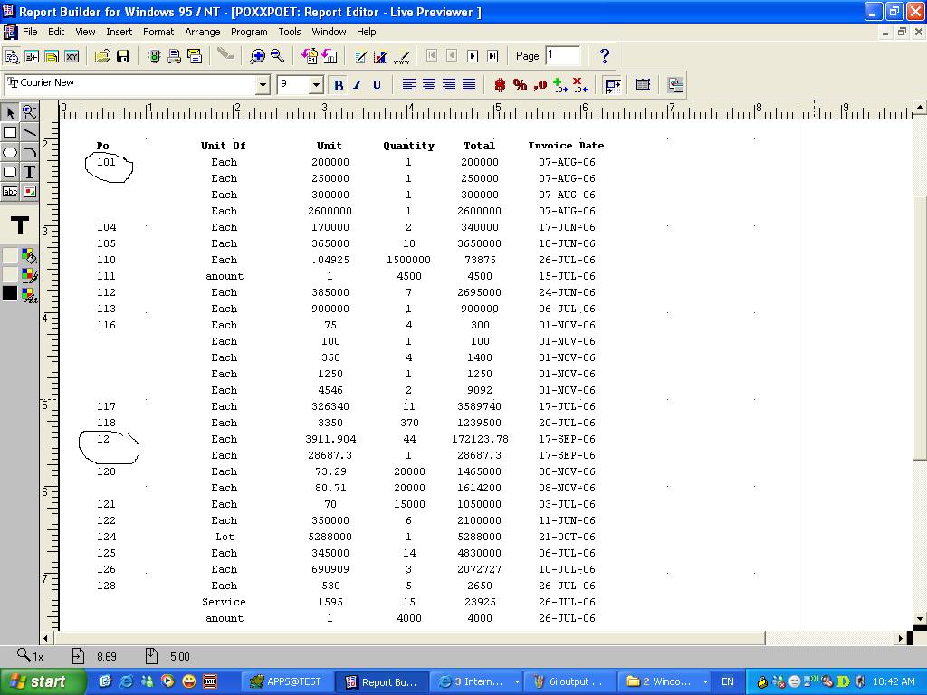The height and width of the screenshot is (695, 927).
Task: Select the Magnify tool in the tool palette
Action: point(29,111)
